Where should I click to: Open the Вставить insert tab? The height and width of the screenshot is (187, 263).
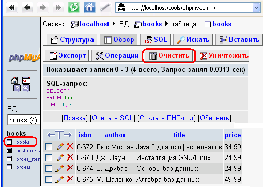239,40
